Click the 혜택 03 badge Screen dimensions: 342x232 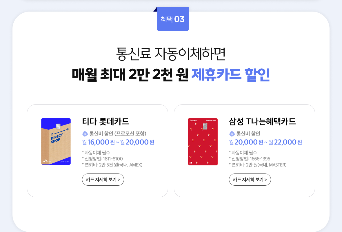click(x=173, y=19)
